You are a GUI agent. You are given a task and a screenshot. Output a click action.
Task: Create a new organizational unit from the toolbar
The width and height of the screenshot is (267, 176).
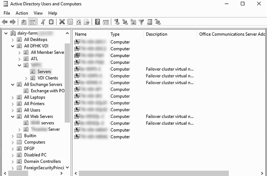(x=133, y=22)
